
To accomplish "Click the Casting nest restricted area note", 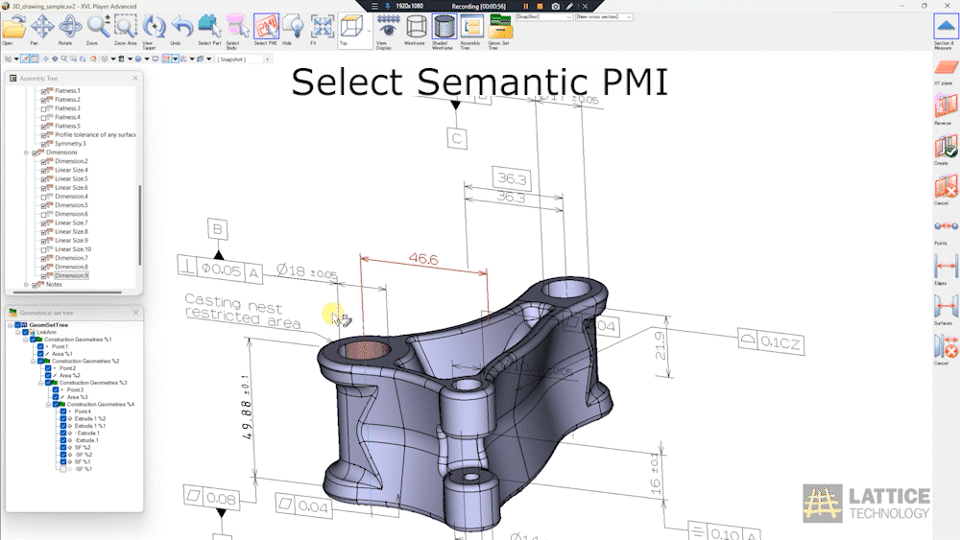I will pos(243,311).
